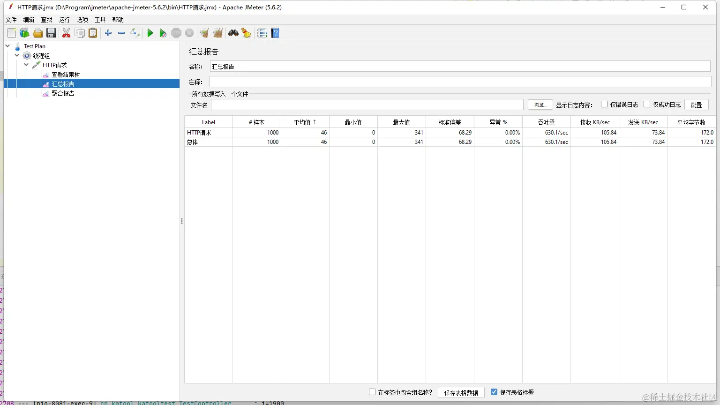Tick the 在标签中包含组名称? checkbox
The height and width of the screenshot is (405, 720).
[x=372, y=392]
